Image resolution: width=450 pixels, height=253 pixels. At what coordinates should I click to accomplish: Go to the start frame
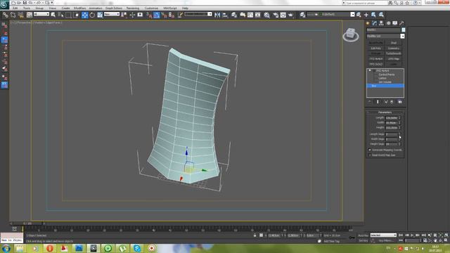pos(401,235)
